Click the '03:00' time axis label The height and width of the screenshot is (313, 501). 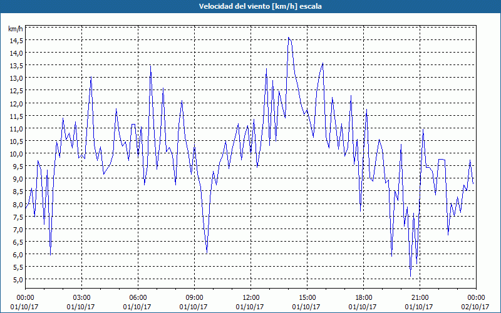pyautogui.click(x=81, y=297)
